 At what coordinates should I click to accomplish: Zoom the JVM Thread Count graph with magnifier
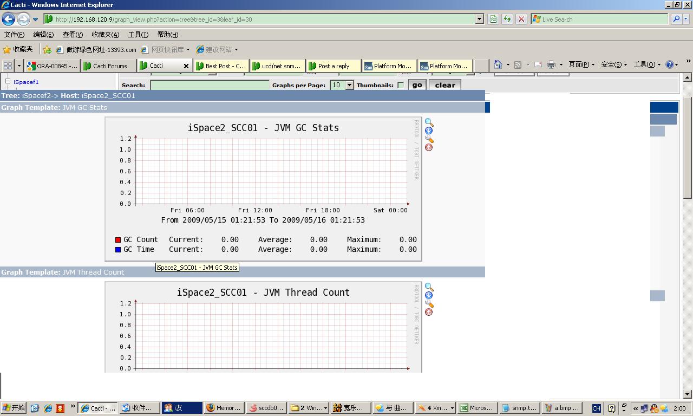tap(429, 288)
